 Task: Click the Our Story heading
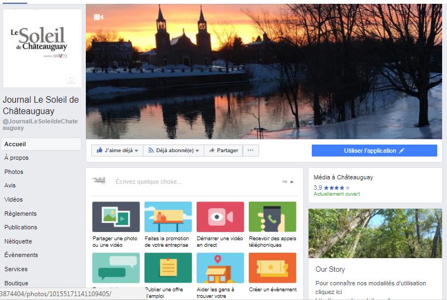pyautogui.click(x=330, y=269)
